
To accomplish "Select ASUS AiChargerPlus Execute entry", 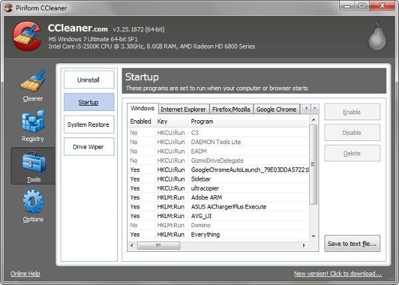I will click(x=218, y=207).
